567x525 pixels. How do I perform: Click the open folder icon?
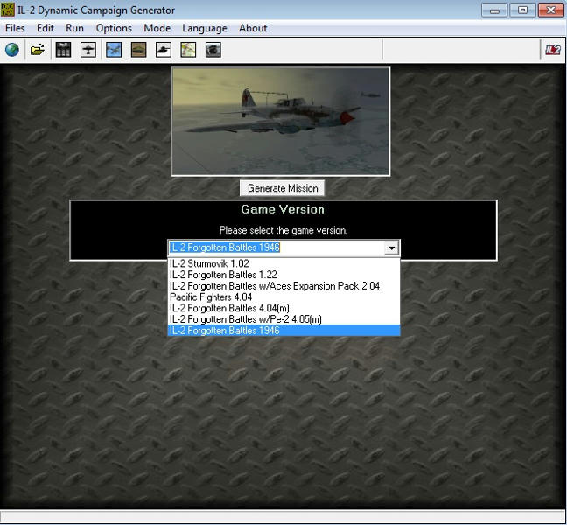click(x=38, y=50)
